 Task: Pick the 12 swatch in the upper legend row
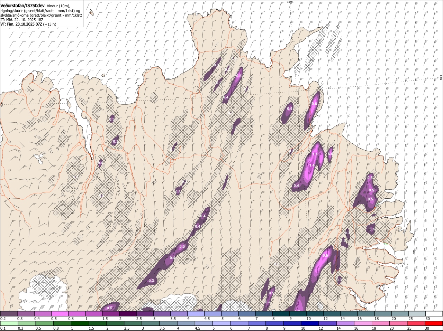click(332, 314)
